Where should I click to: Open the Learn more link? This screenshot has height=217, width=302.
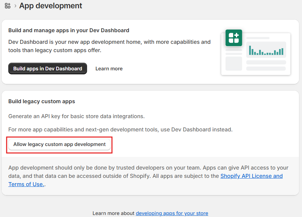(109, 69)
